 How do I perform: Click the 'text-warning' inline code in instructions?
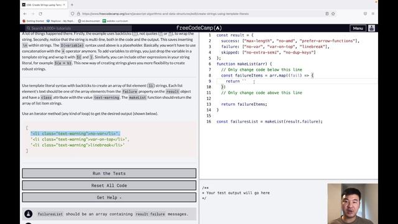pos(106,98)
